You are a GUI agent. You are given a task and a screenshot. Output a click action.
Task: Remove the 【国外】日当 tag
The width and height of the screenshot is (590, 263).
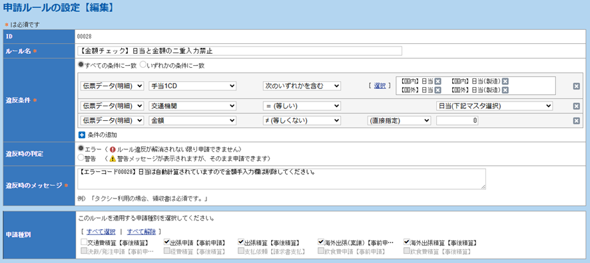click(438, 90)
